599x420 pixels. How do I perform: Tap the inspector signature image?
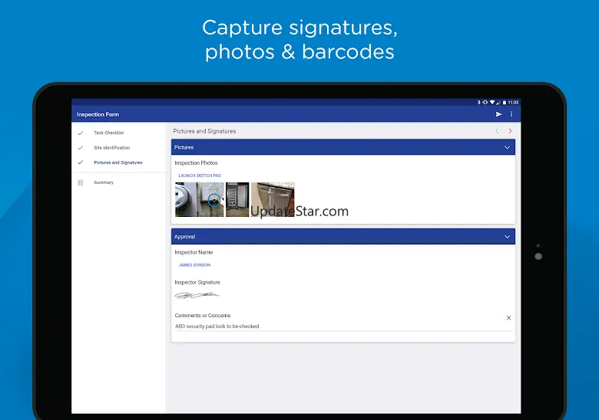pyautogui.click(x=197, y=295)
